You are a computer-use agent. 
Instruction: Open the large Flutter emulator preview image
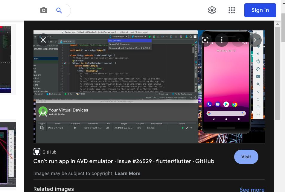(x=149, y=87)
